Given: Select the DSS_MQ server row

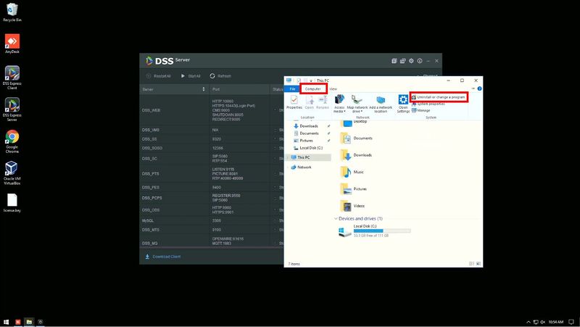Looking at the screenshot, I should click(x=212, y=241).
